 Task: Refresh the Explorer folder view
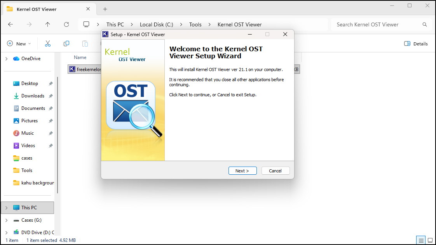[66, 24]
